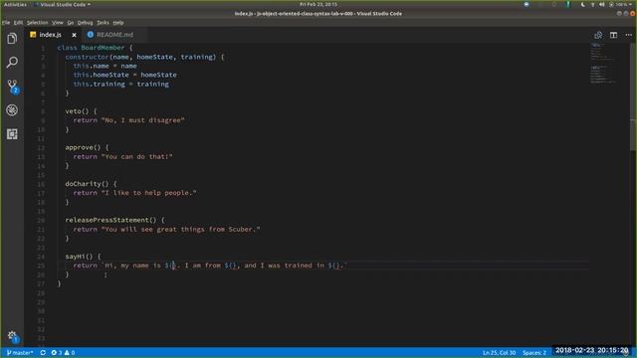
Task: Click the master branch in status bar
Action: click(20, 353)
